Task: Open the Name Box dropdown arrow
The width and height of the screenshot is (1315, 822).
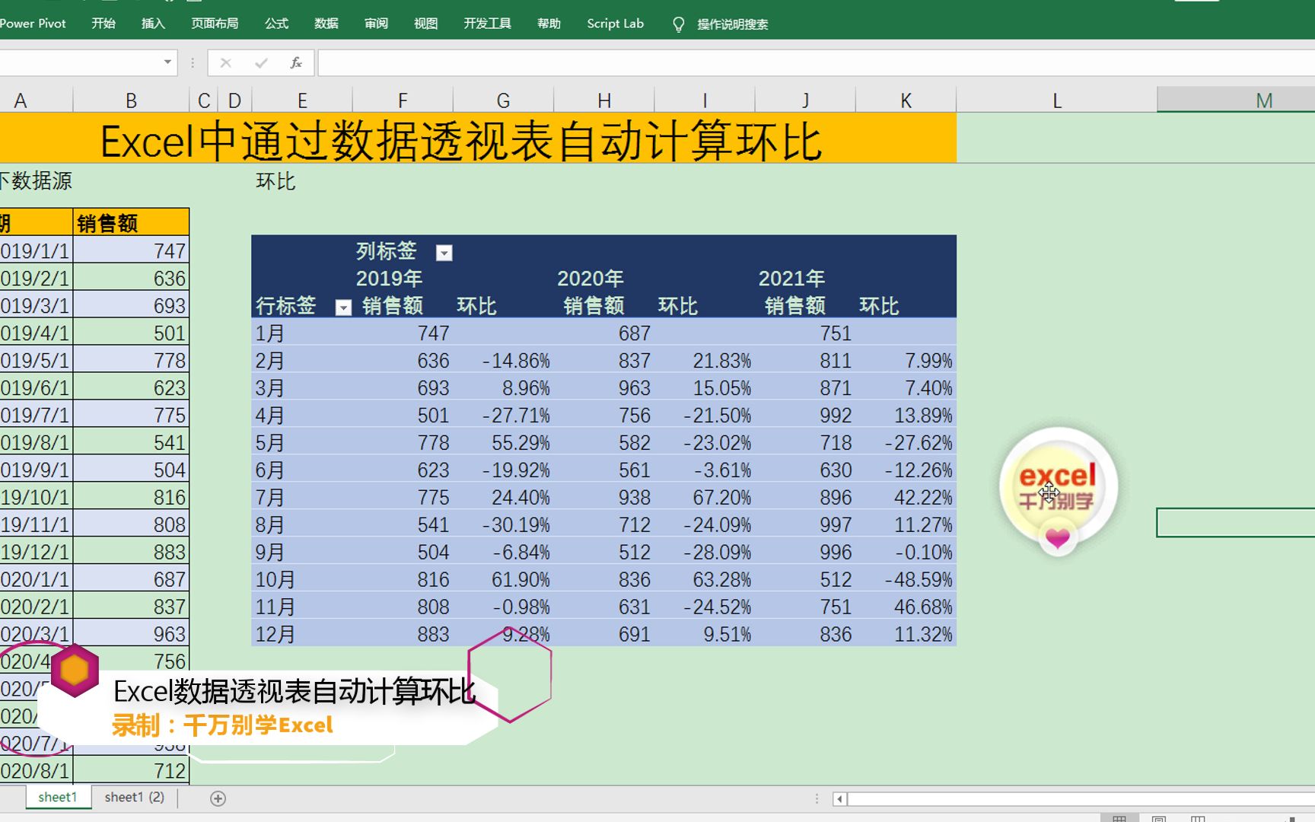Action: coord(166,62)
